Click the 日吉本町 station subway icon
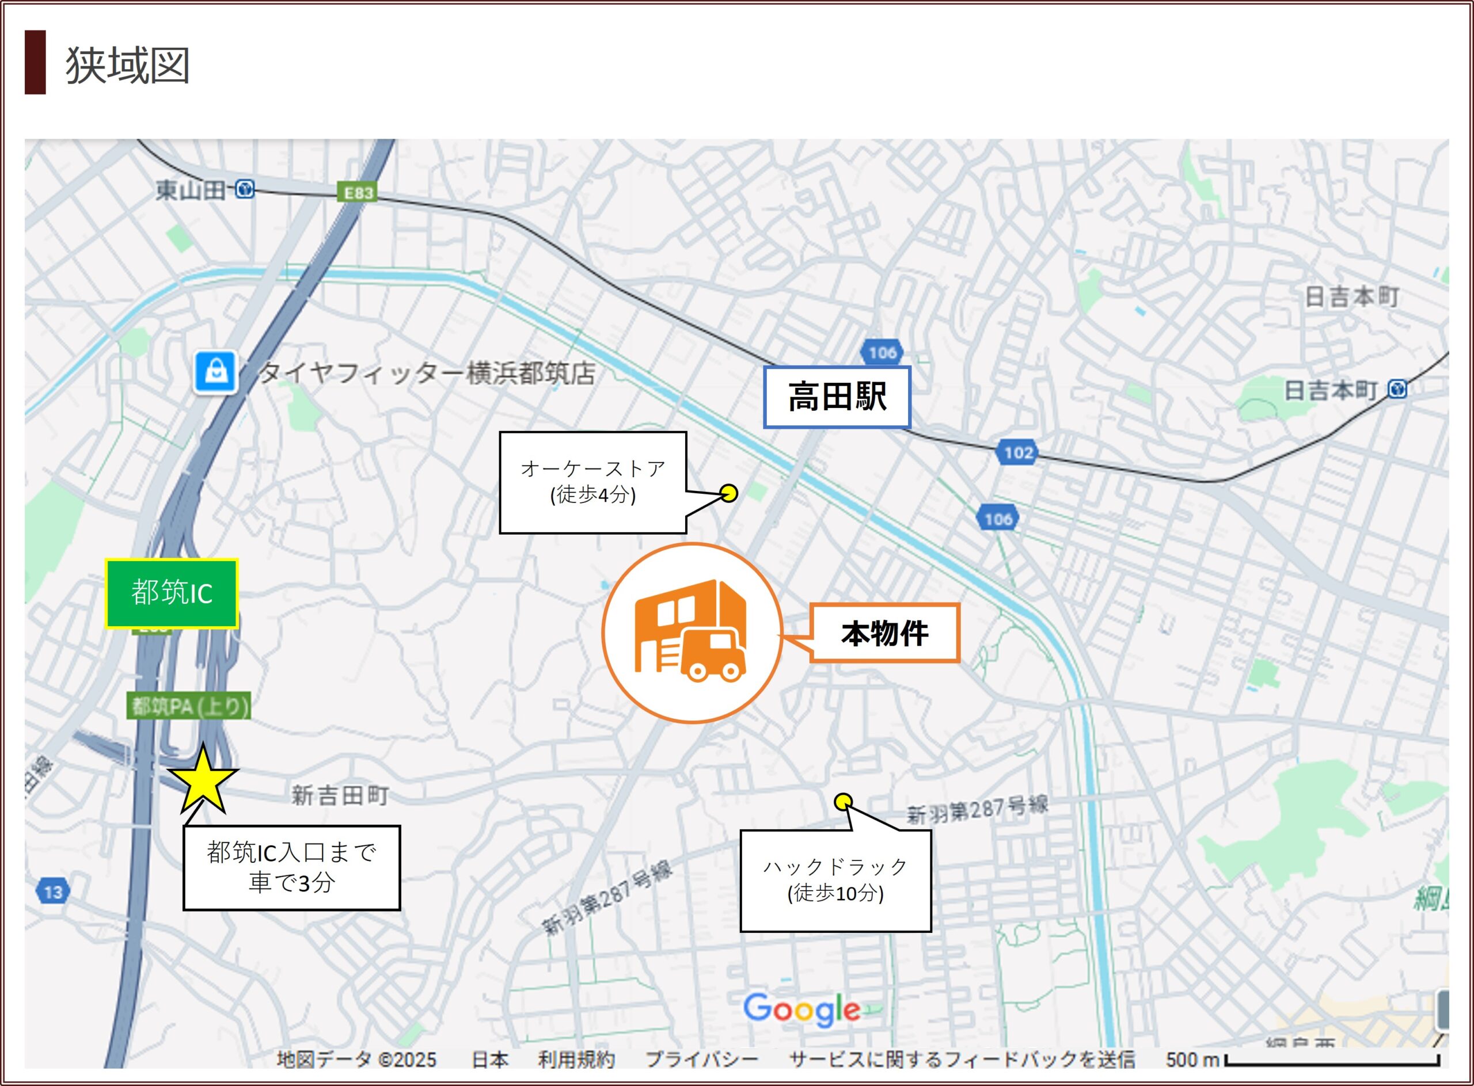 pyautogui.click(x=1397, y=389)
